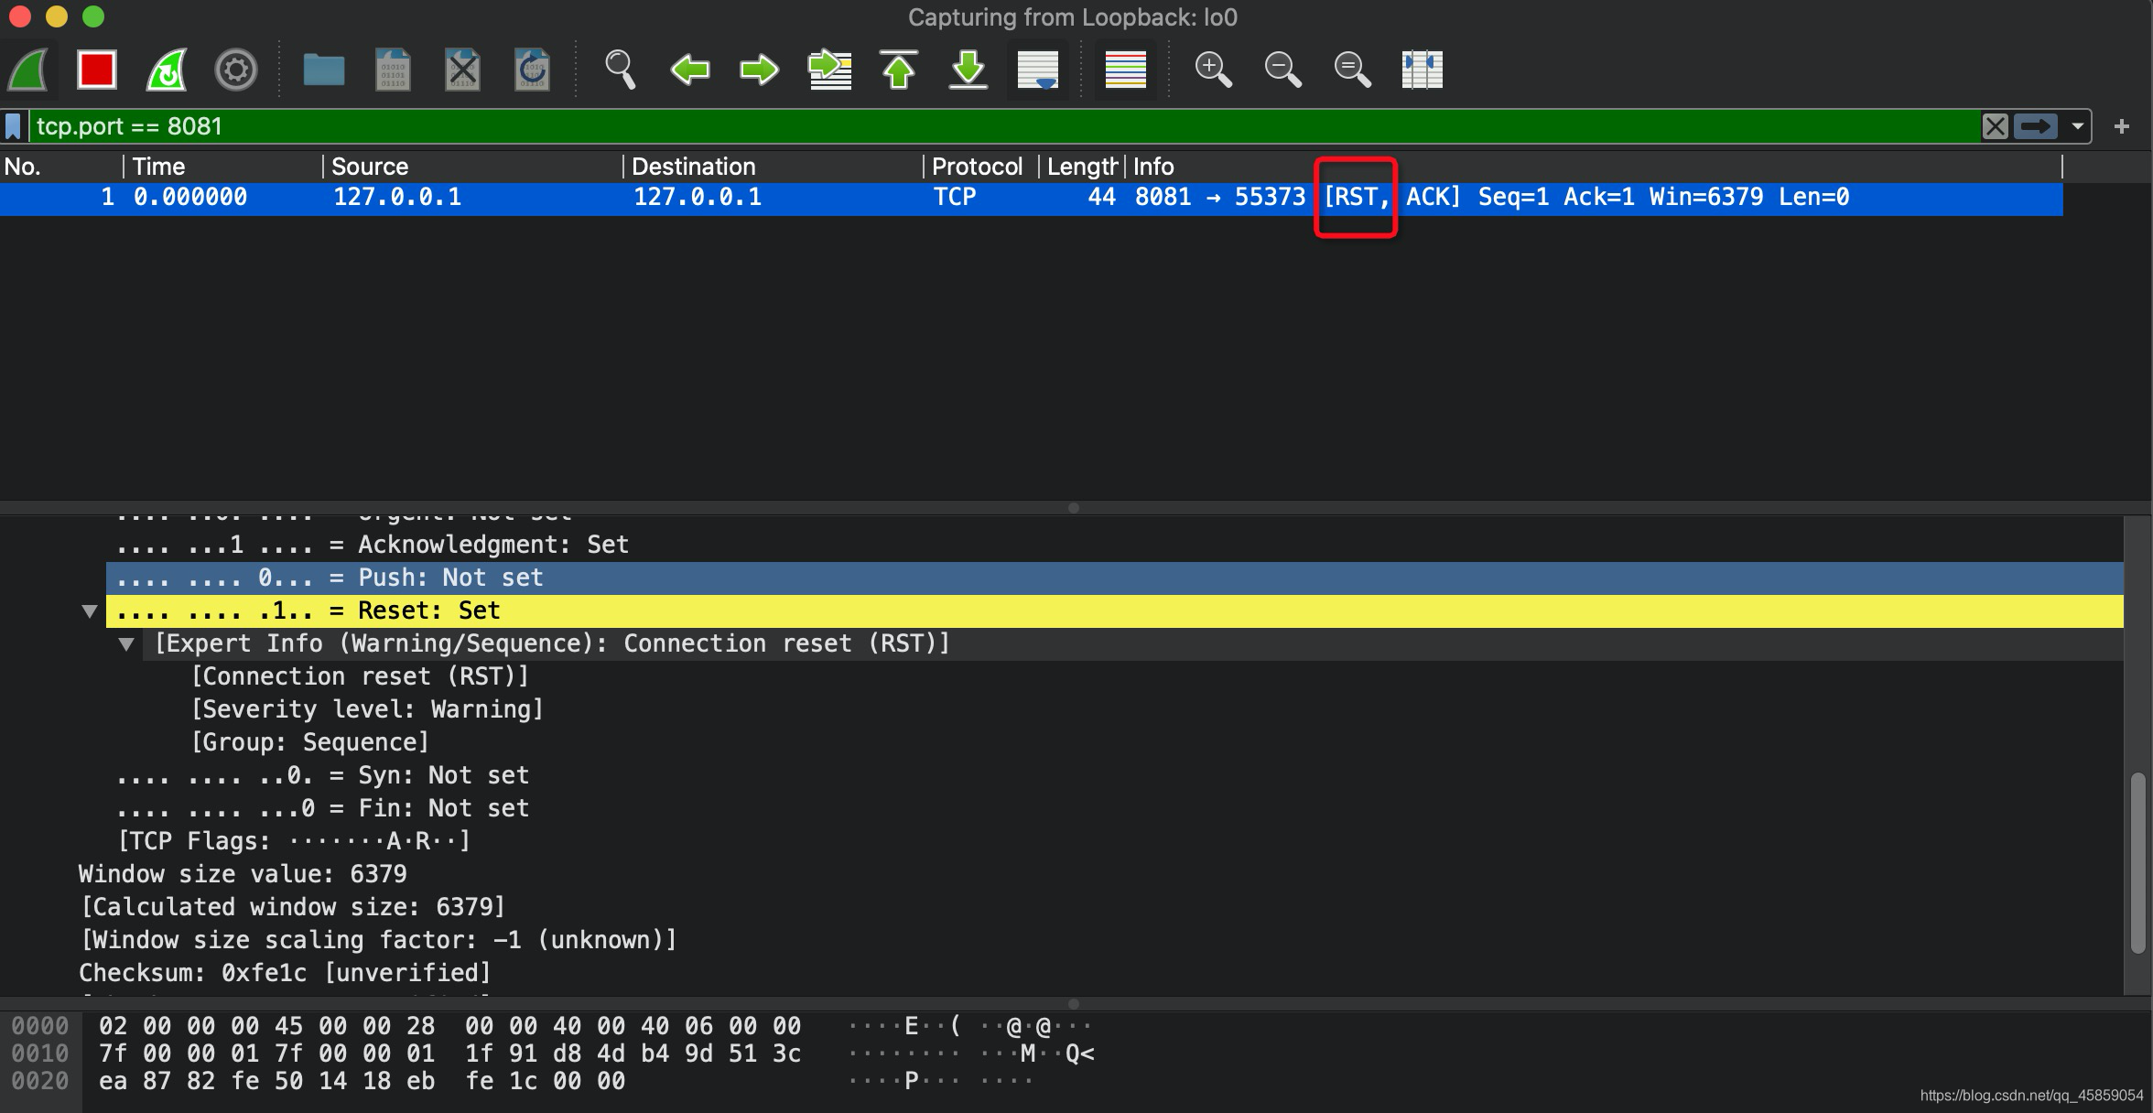This screenshot has height=1113, width=2153.
Task: Close this capture file icon
Action: tap(463, 70)
